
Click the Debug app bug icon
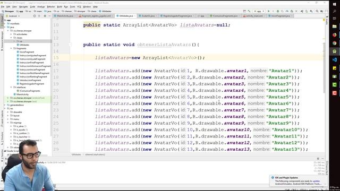(277, 11)
